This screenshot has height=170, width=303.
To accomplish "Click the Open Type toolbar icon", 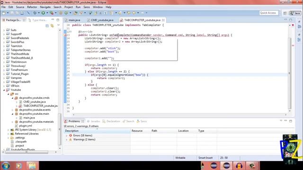I will pos(75,13).
